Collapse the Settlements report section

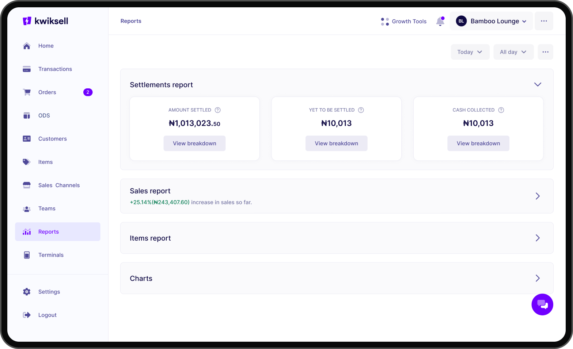coord(538,85)
